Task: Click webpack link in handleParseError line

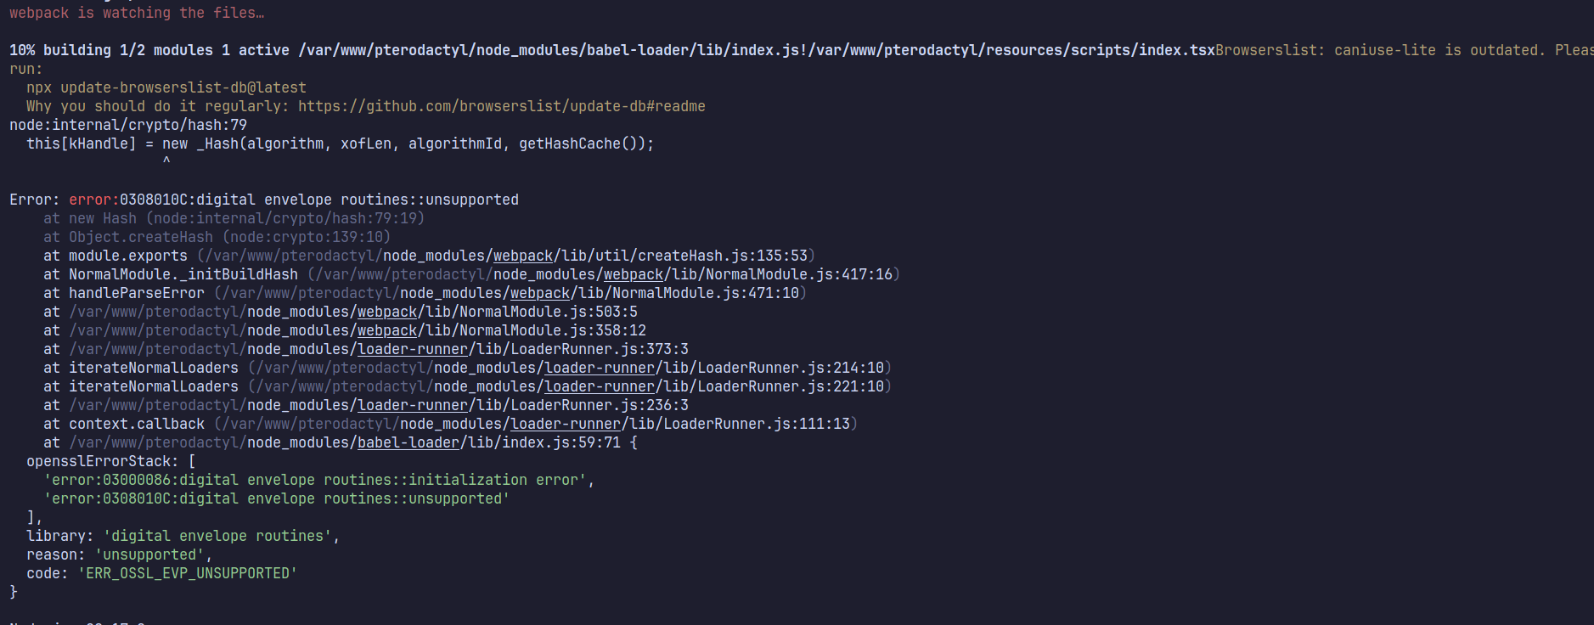Action: [x=540, y=293]
